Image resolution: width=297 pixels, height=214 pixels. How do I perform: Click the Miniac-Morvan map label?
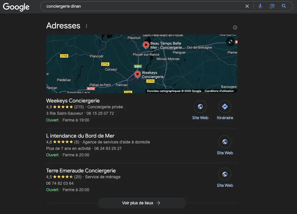click(168, 59)
